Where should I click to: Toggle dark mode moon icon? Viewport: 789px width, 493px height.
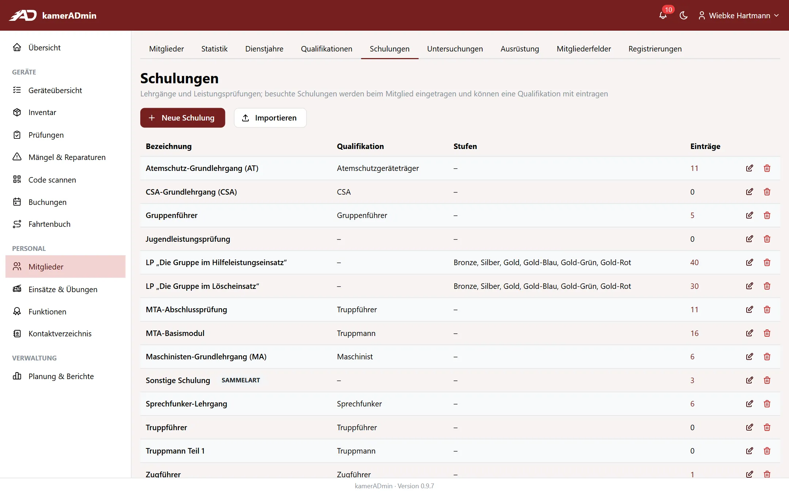[x=683, y=15]
